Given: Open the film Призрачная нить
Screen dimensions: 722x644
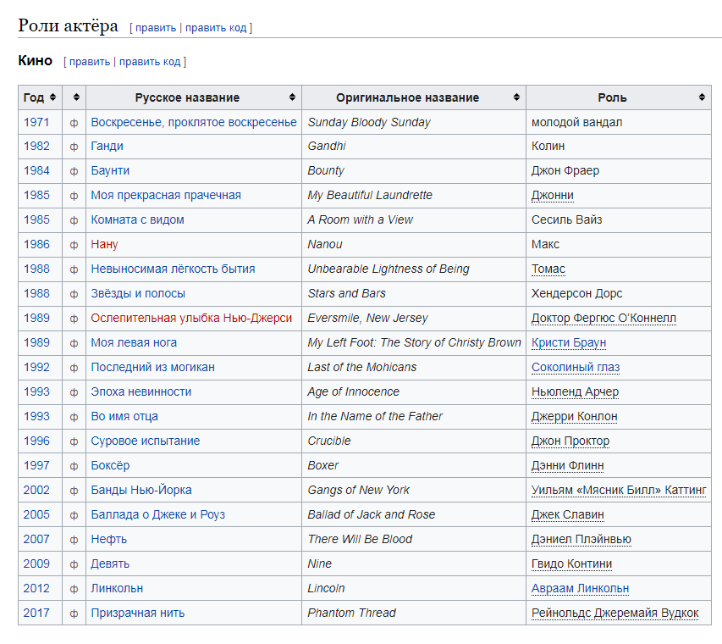Looking at the screenshot, I should pyautogui.click(x=138, y=613).
